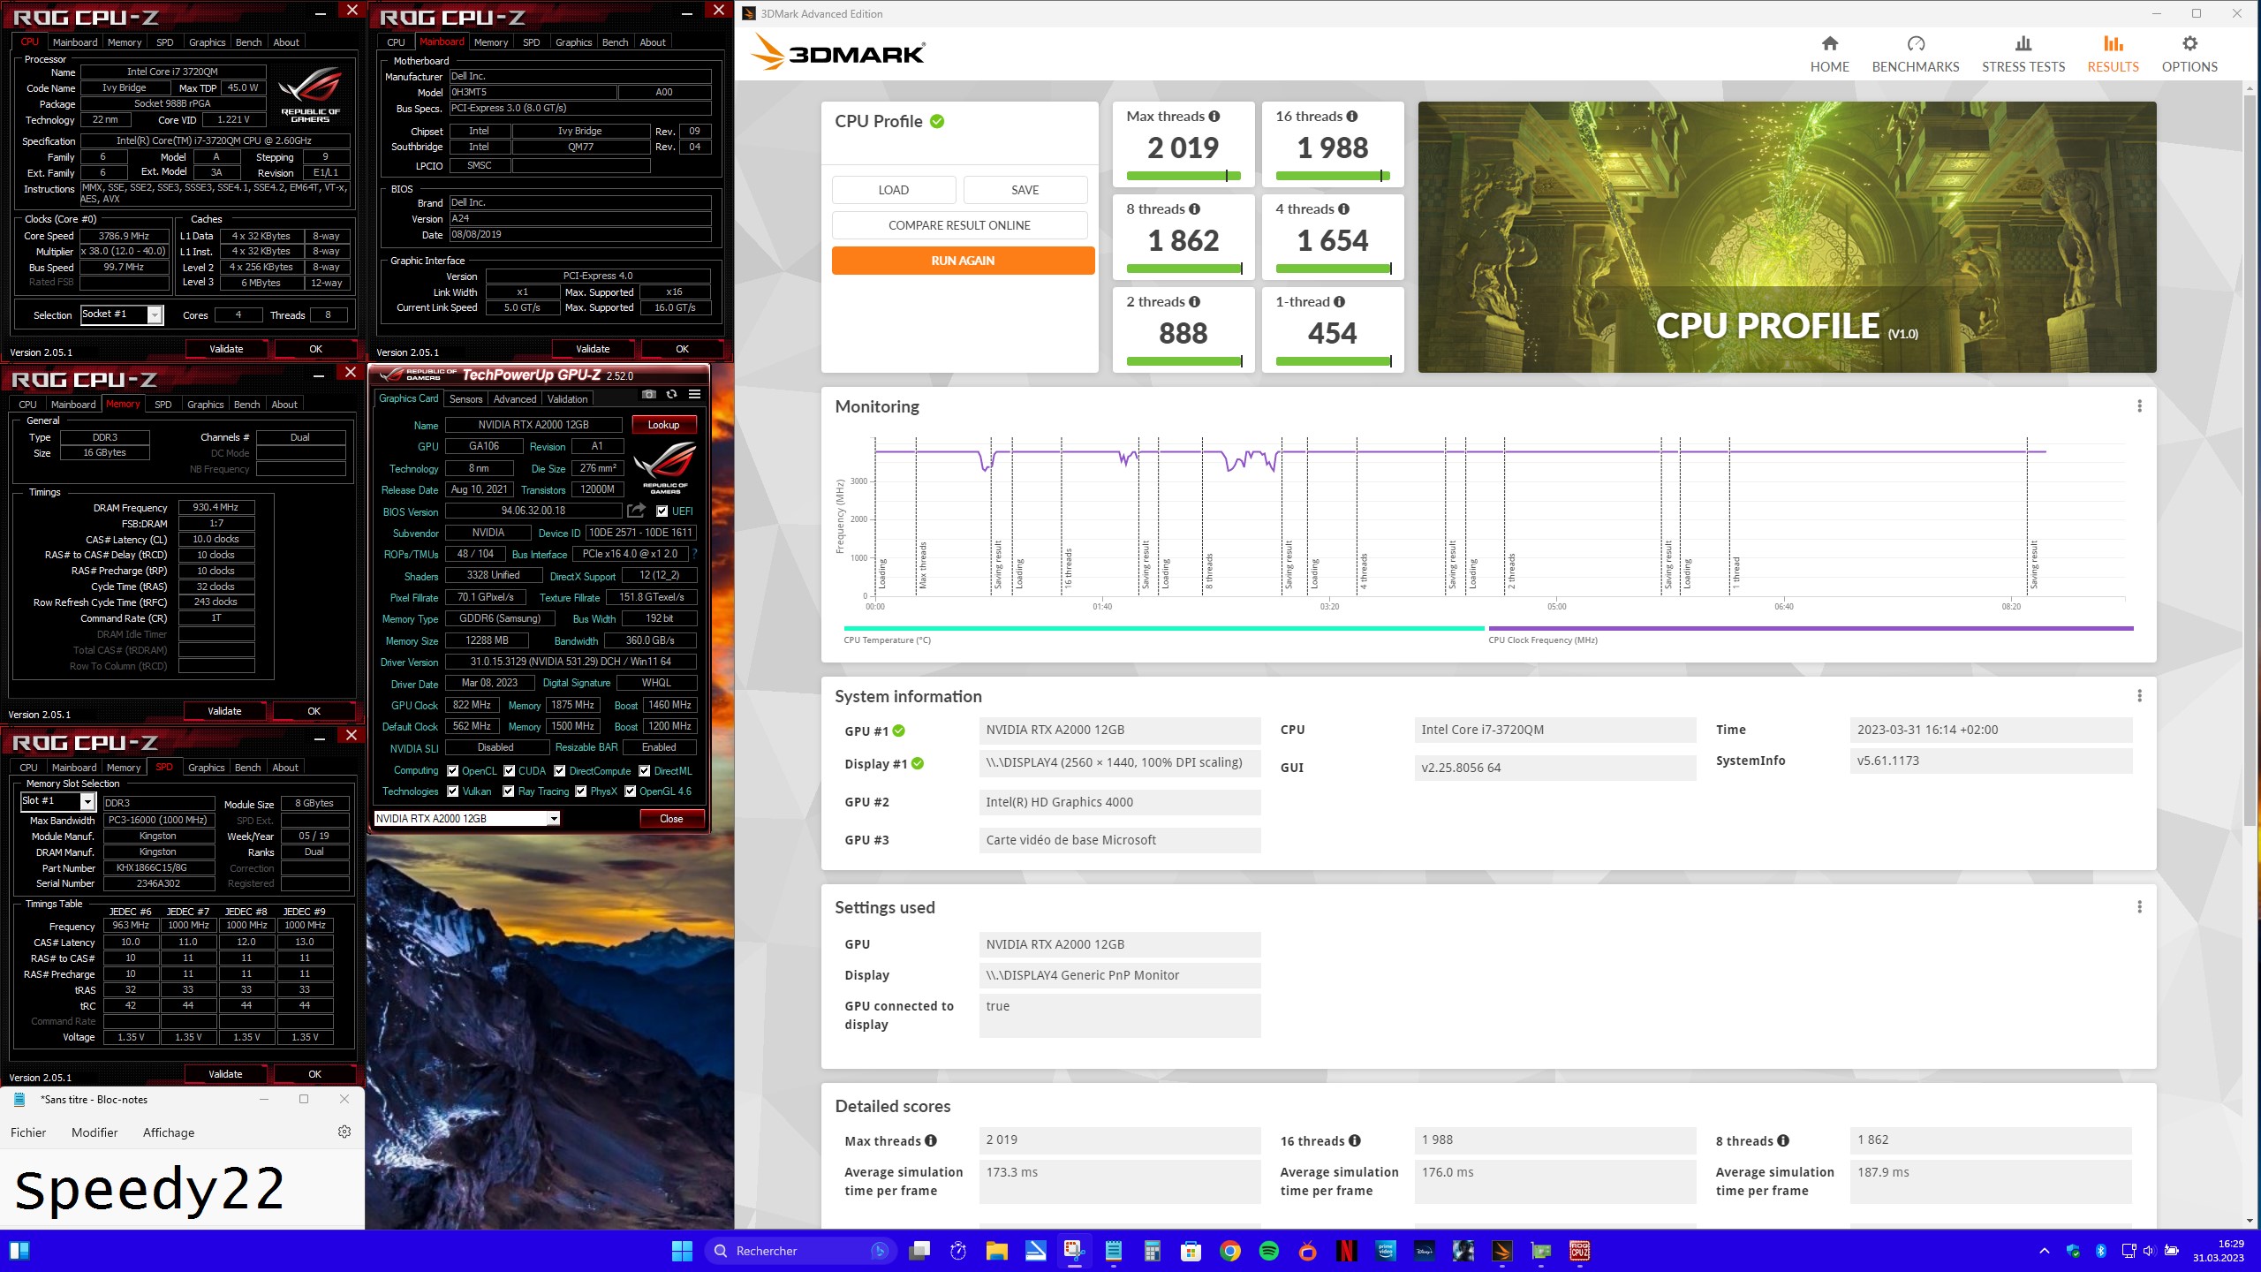This screenshot has width=2261, height=1272.
Task: Open the System information three-dot menu
Action: 2139,696
